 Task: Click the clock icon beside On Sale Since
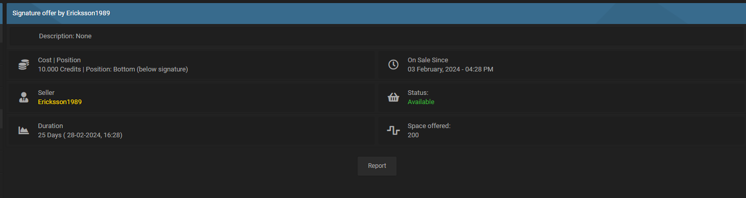(393, 65)
